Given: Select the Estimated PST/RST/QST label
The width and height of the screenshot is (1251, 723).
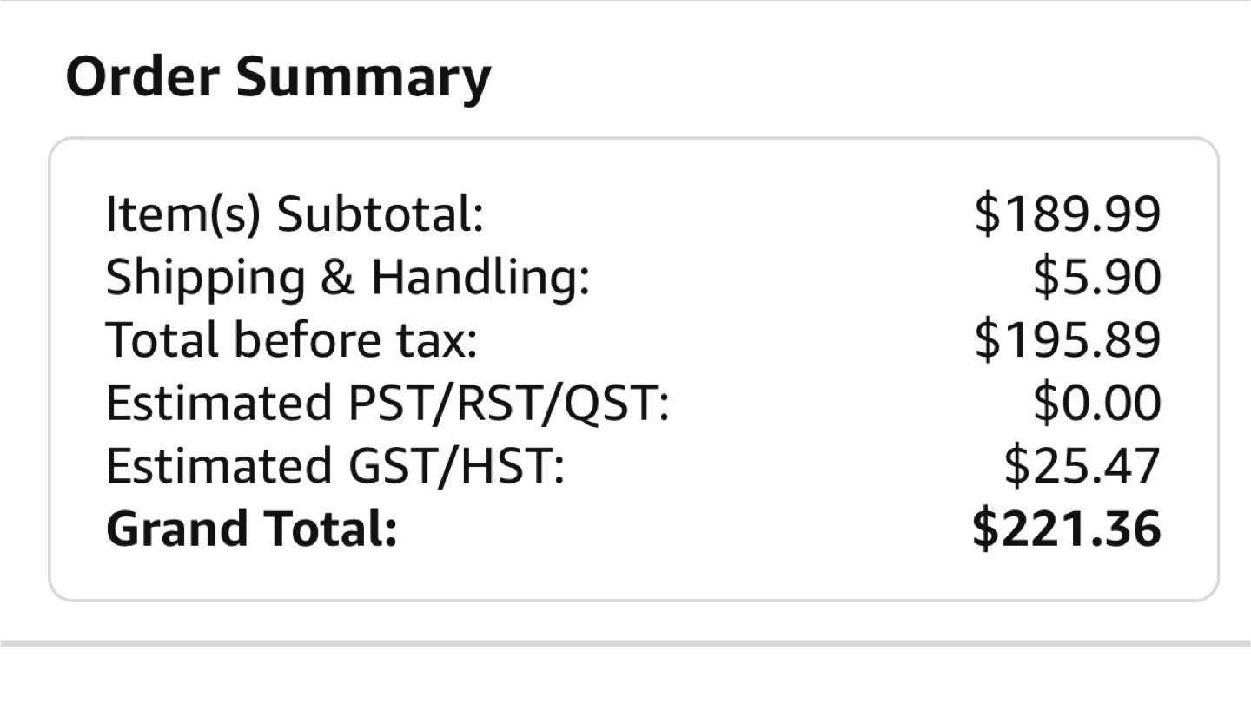Looking at the screenshot, I should pos(387,404).
